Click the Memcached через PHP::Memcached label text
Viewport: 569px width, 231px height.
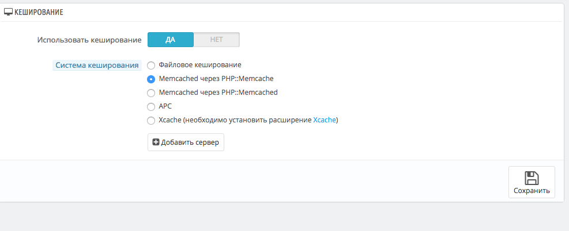[218, 93]
